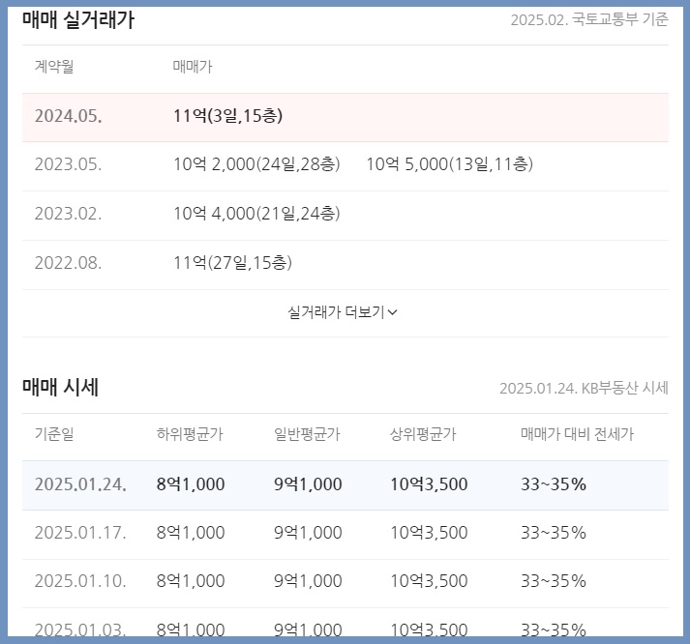Click 일반평균가 9억1,000 in 2025.01.17. row
The width and height of the screenshot is (690, 644).
(308, 533)
